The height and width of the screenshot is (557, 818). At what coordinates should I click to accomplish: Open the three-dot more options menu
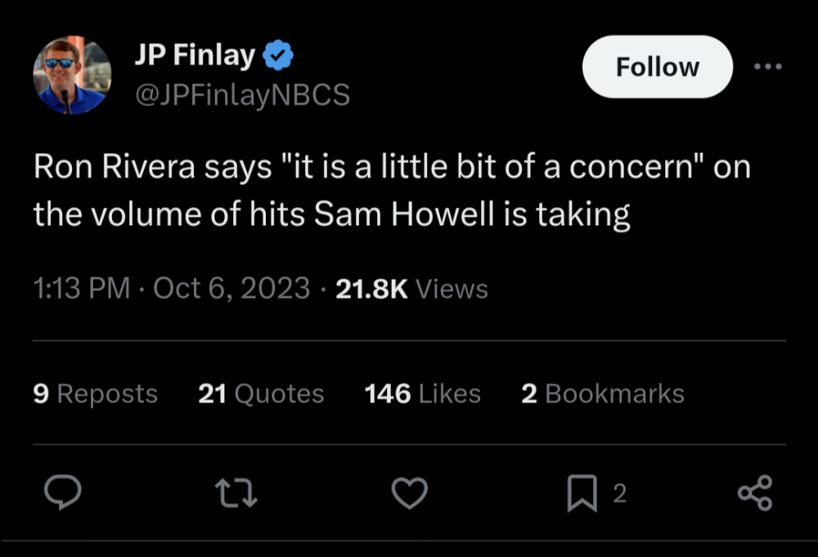tap(767, 67)
